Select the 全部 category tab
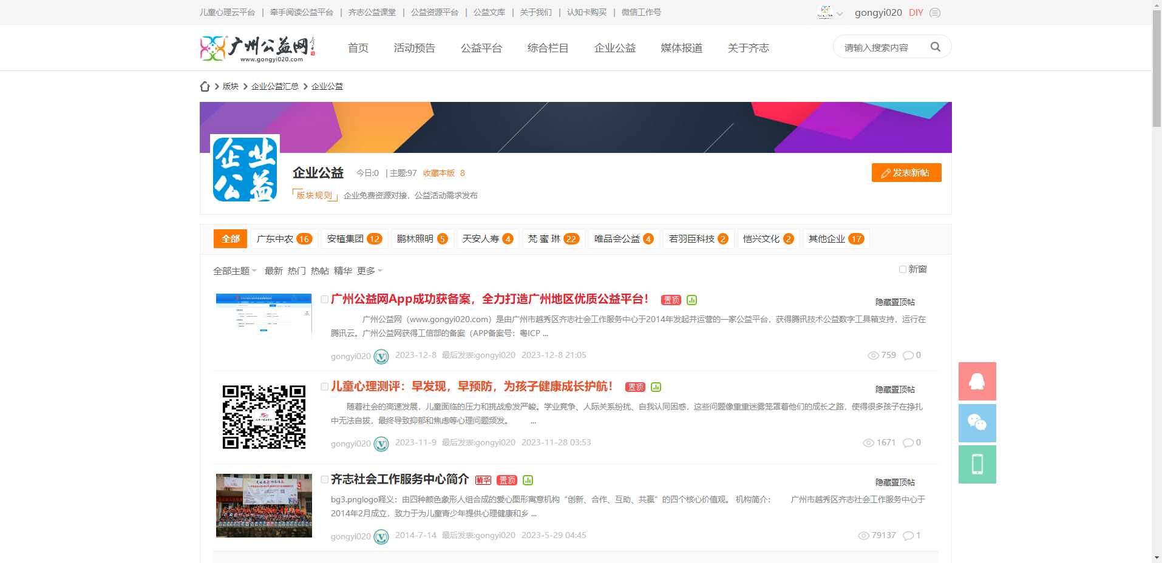1162x563 pixels. click(230, 238)
